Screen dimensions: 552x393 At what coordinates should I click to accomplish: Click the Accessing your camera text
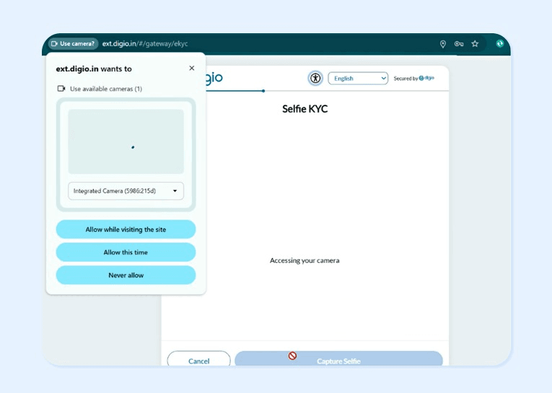coord(305,261)
